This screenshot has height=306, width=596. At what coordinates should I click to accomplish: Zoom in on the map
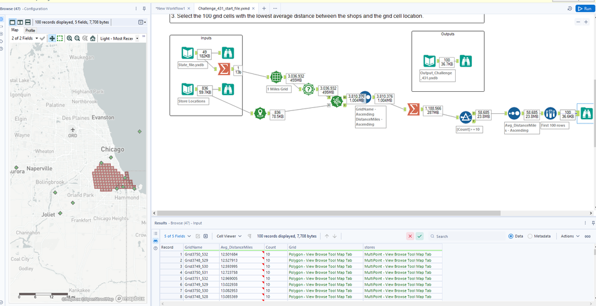(x=69, y=38)
